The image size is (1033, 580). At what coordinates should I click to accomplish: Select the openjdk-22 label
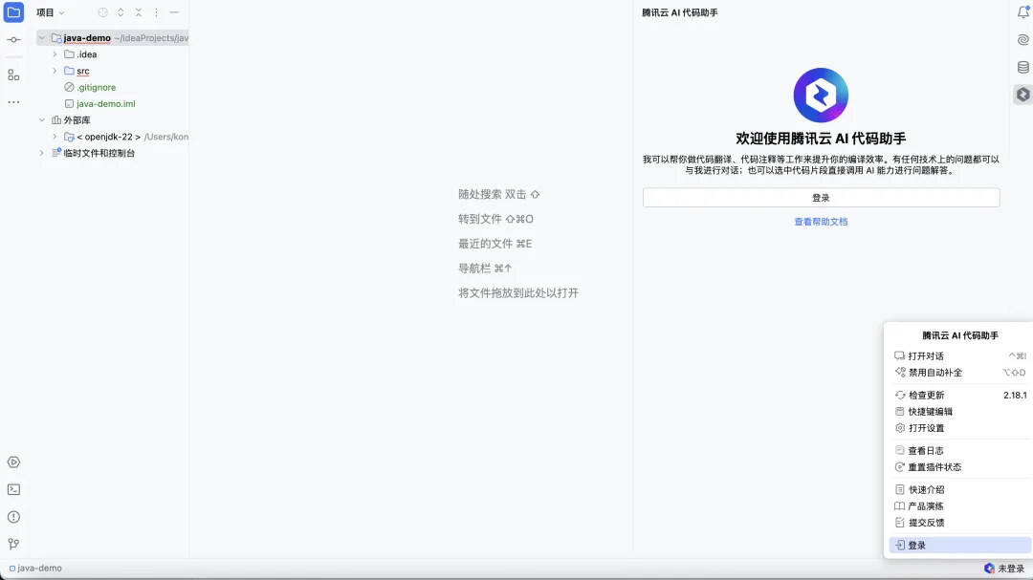(x=109, y=137)
